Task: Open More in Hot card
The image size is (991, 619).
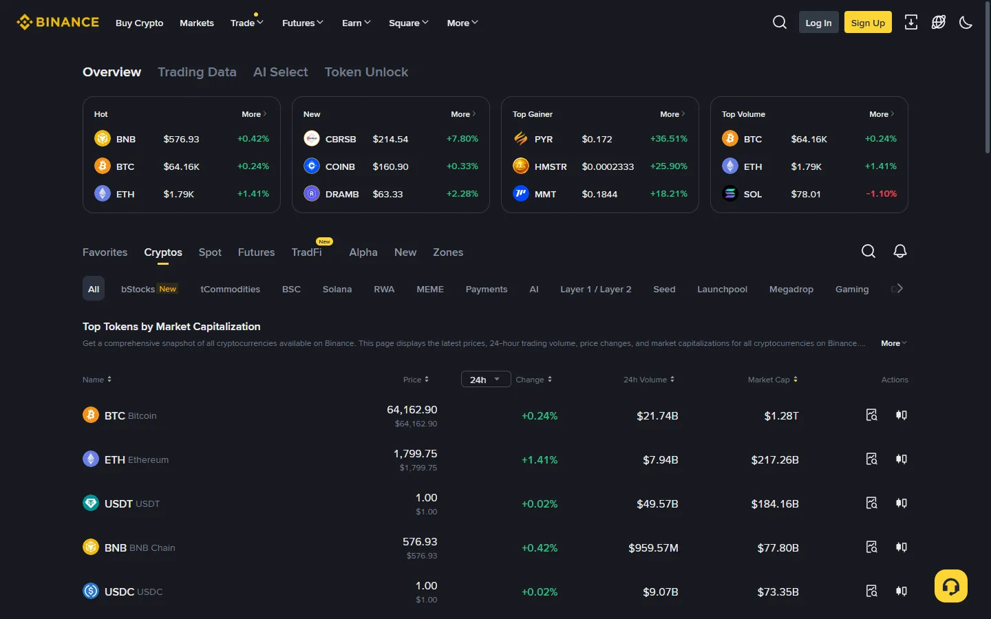Action: pos(254,114)
